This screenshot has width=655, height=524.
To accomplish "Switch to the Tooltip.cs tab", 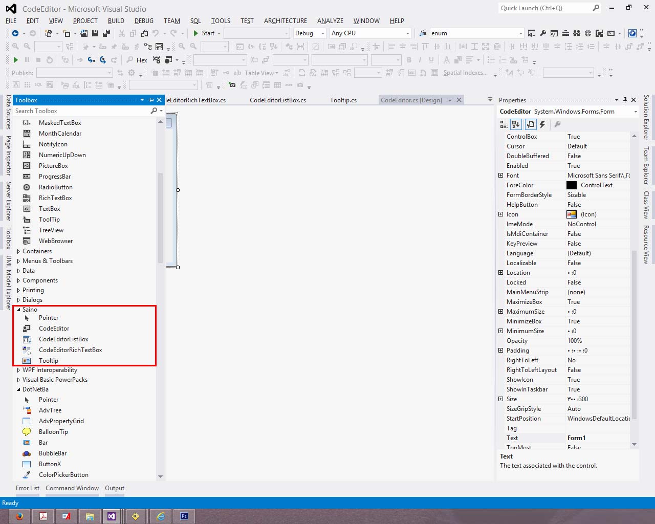I will click(x=343, y=100).
